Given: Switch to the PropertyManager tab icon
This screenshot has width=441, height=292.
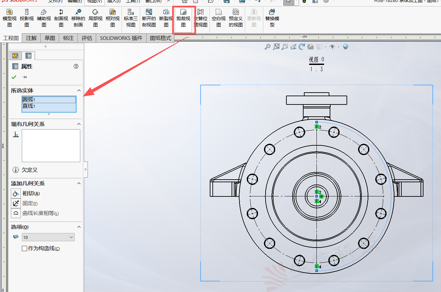Looking at the screenshot, I should (28, 56).
